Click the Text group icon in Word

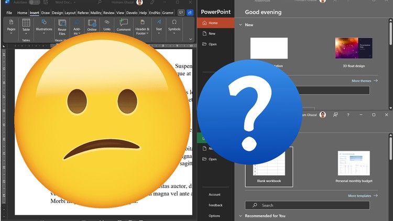[x=159, y=22]
